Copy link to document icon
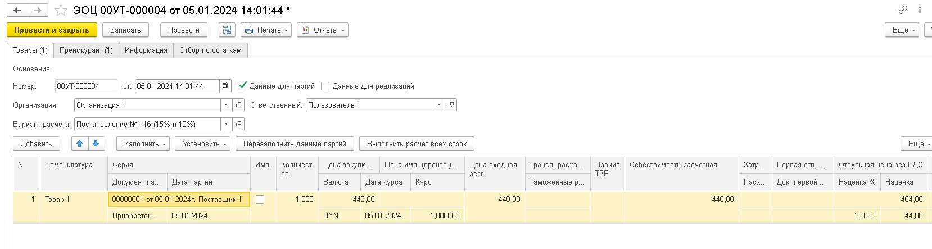Image resolution: width=932 pixels, height=249 pixels. pos(903,10)
